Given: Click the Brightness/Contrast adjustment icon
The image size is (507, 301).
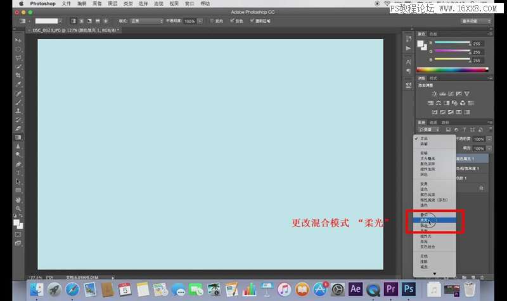Looking at the screenshot, I should coord(434,94).
